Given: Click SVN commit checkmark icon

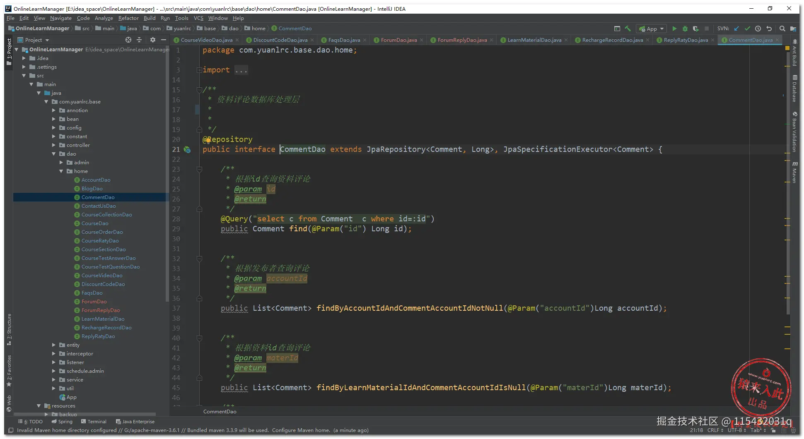Looking at the screenshot, I should pos(747,29).
